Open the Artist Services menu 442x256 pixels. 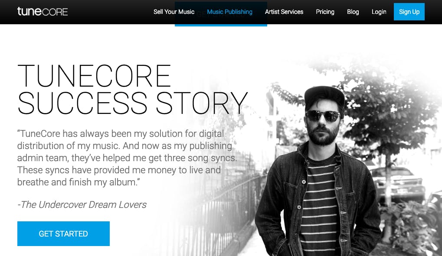pos(284,12)
